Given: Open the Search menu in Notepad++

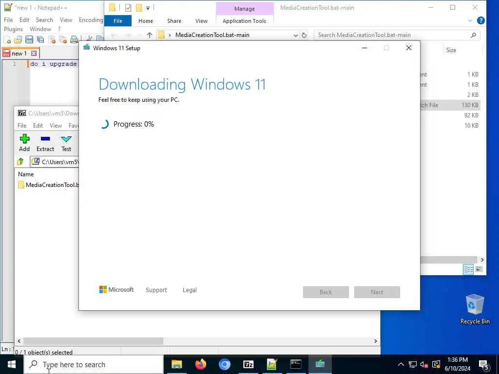Looking at the screenshot, I should click(44, 19).
